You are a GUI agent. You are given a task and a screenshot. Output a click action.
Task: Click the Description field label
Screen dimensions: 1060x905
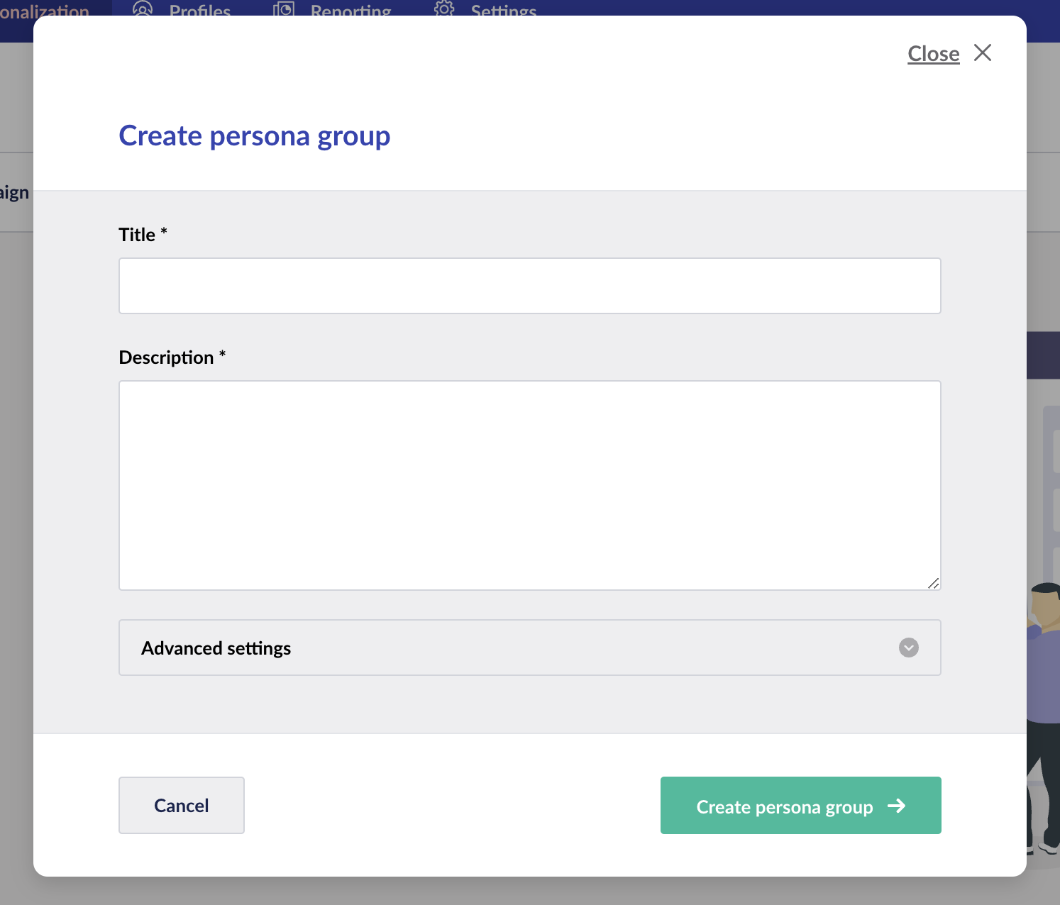pos(166,357)
